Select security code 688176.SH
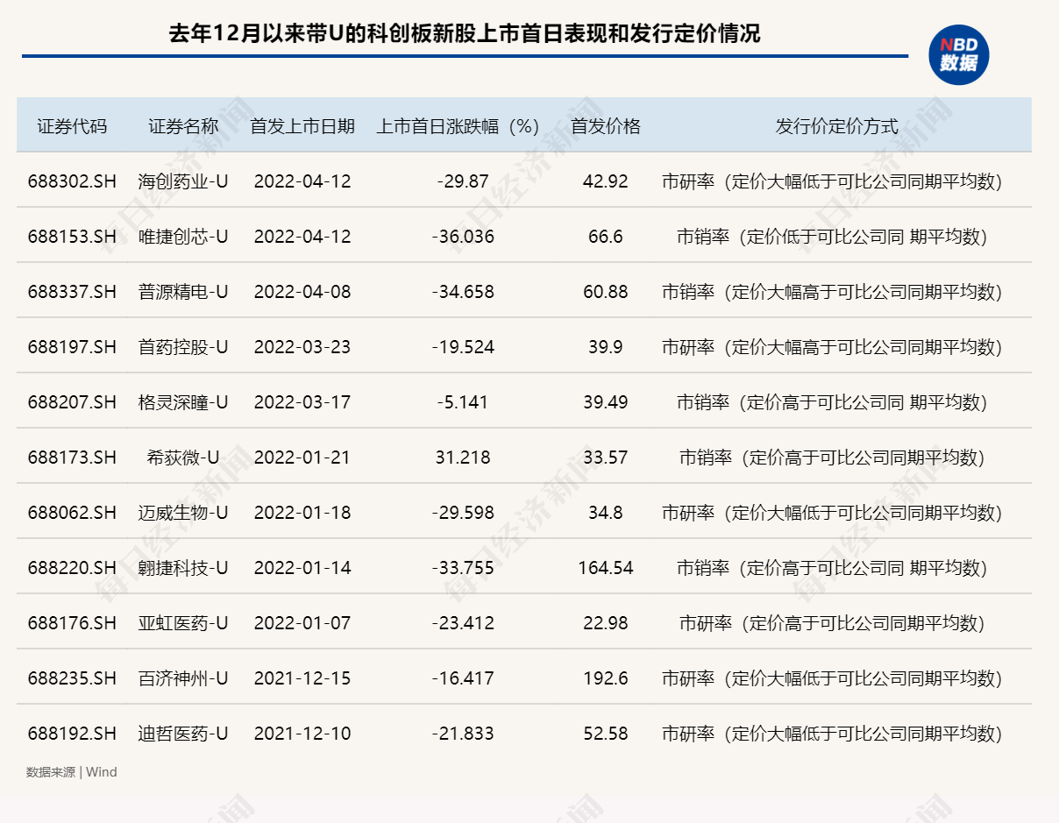Screen dimensions: 1059x823 tap(72, 623)
